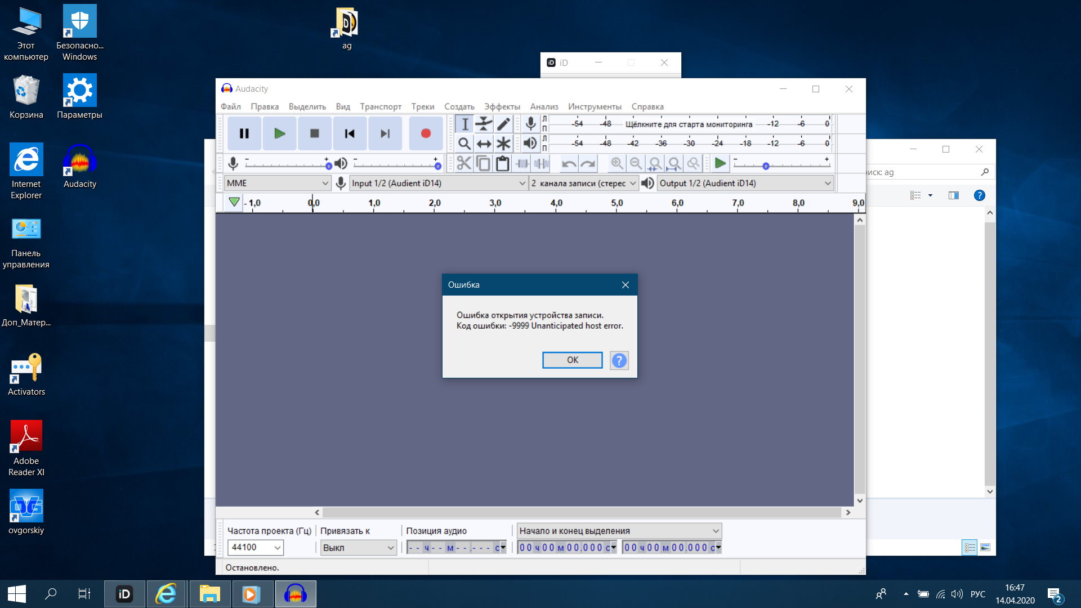Toggle timeline quick-play green triangle
The height and width of the screenshot is (608, 1081).
(x=234, y=202)
